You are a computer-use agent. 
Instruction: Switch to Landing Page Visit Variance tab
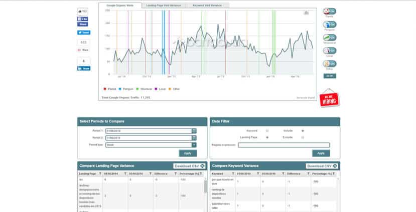coord(164,5)
